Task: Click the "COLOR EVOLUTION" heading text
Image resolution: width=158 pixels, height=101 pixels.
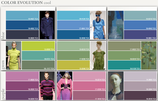Action: [x=22, y=3]
